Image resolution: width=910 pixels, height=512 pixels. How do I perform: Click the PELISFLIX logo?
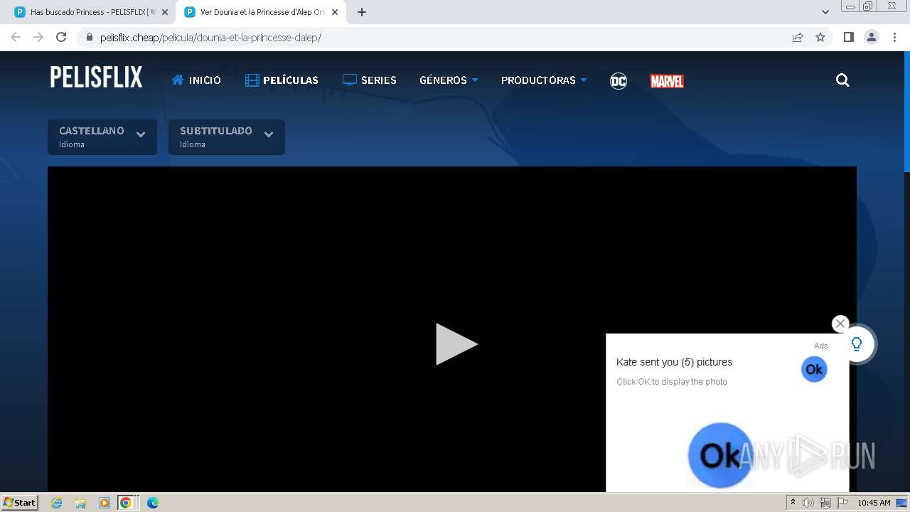(x=96, y=77)
